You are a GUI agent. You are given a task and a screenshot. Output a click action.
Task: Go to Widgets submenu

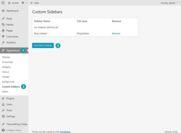point(6,67)
